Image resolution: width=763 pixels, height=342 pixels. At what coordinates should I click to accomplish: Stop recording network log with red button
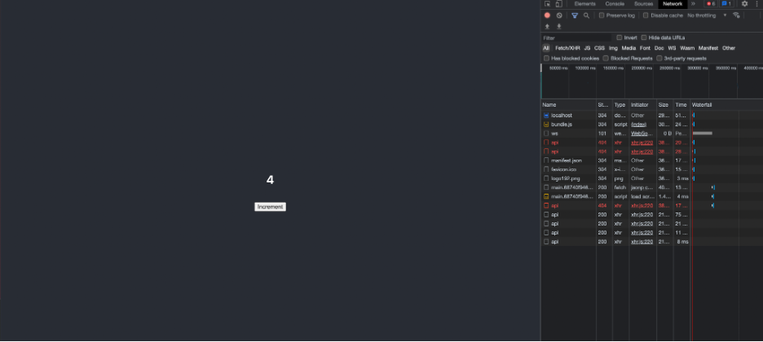click(x=547, y=15)
